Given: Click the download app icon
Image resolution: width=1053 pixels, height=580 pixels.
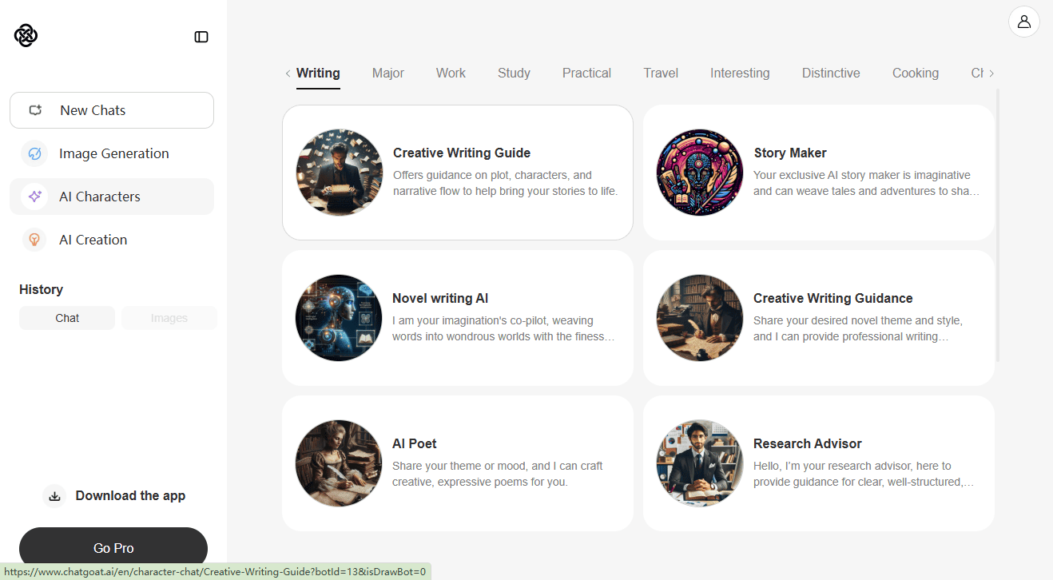Looking at the screenshot, I should pos(54,496).
